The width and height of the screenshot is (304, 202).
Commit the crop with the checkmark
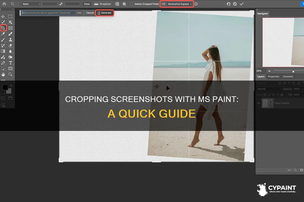242,4
